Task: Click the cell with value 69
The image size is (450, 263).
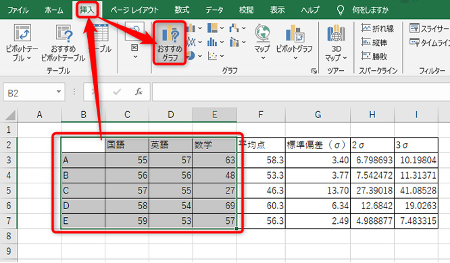Action: (215, 206)
